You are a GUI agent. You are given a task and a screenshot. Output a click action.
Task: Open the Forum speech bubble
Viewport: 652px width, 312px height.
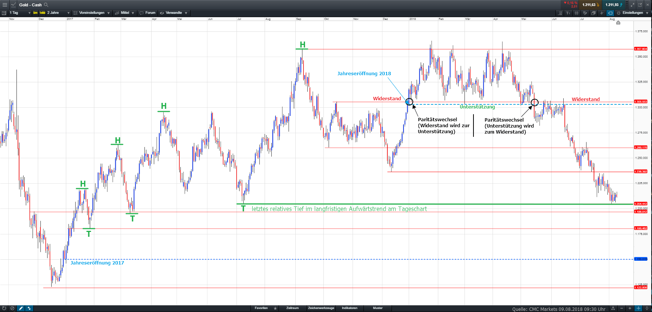(x=141, y=13)
